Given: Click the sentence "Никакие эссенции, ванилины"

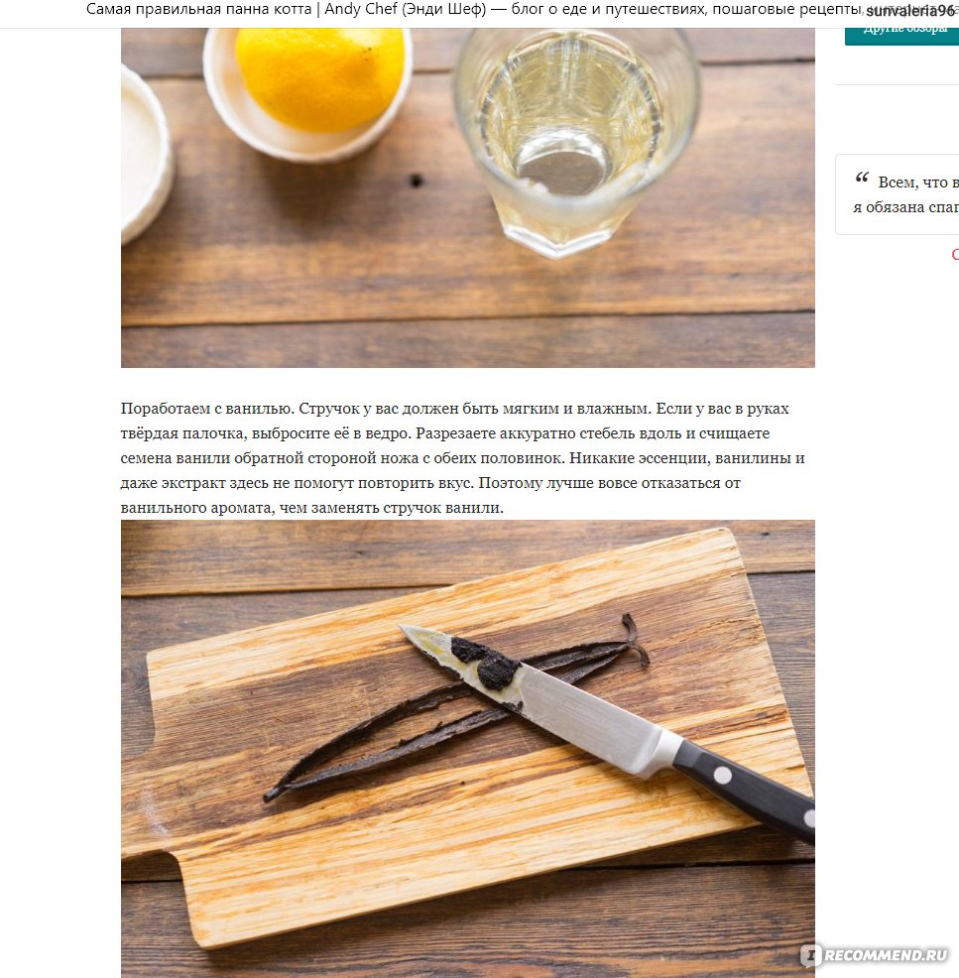Looking at the screenshot, I should click(x=687, y=458).
